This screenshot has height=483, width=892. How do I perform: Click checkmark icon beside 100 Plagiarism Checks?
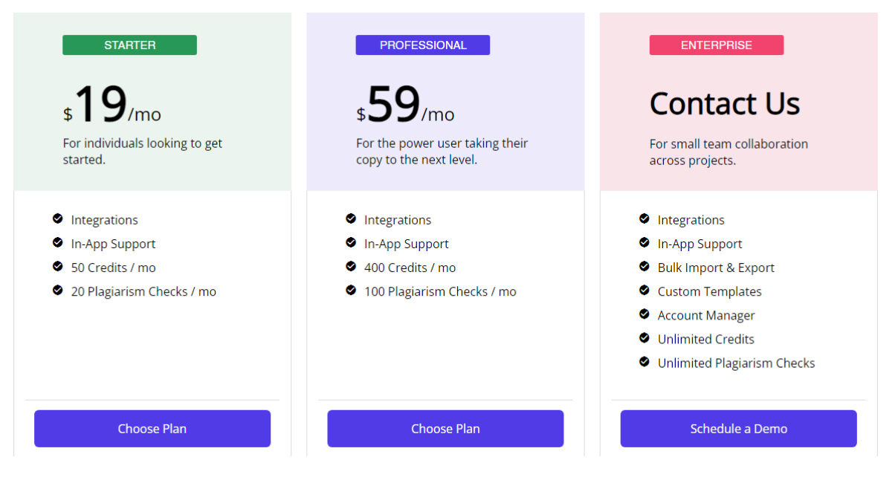coord(351,291)
